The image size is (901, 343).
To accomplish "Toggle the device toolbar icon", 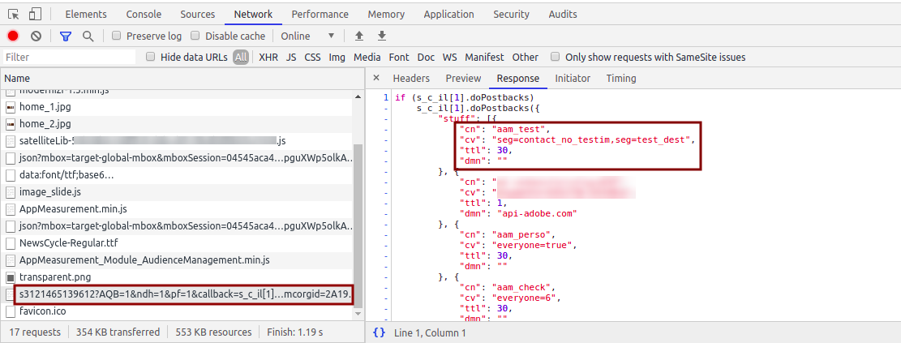I will pyautogui.click(x=35, y=14).
